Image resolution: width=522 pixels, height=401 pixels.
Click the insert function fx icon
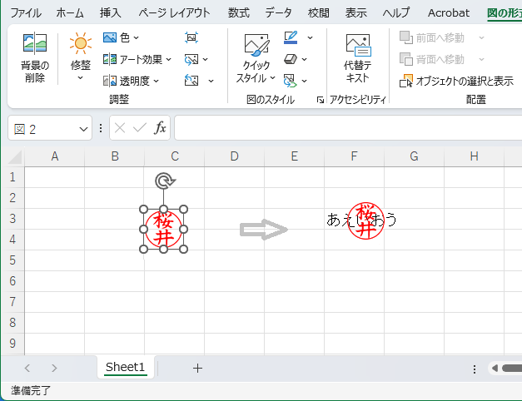161,128
